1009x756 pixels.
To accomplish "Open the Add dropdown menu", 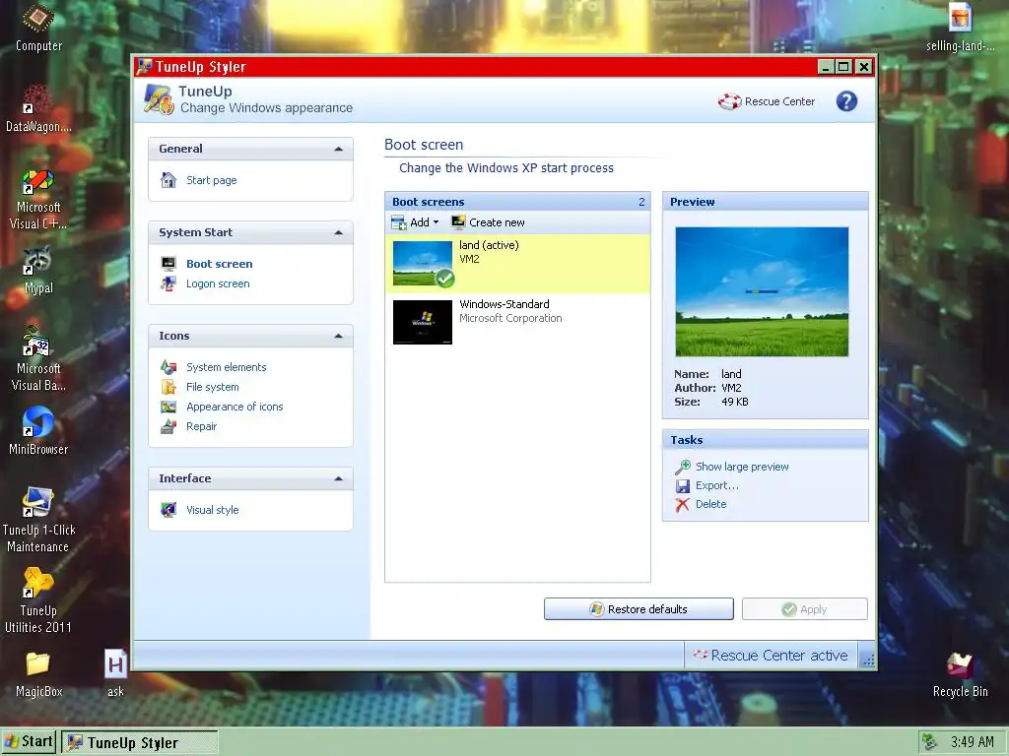I will [415, 222].
